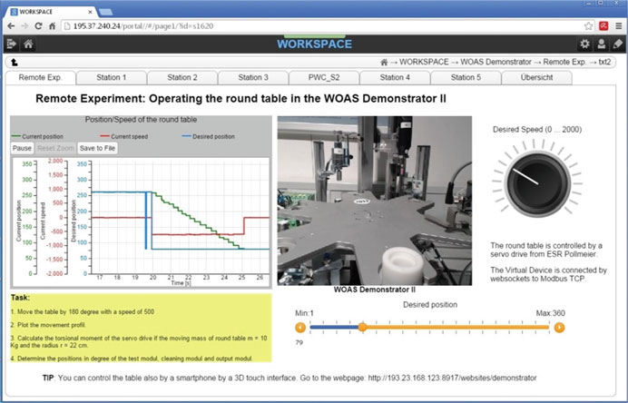
Task: Click the browser back arrow
Action: (11, 25)
